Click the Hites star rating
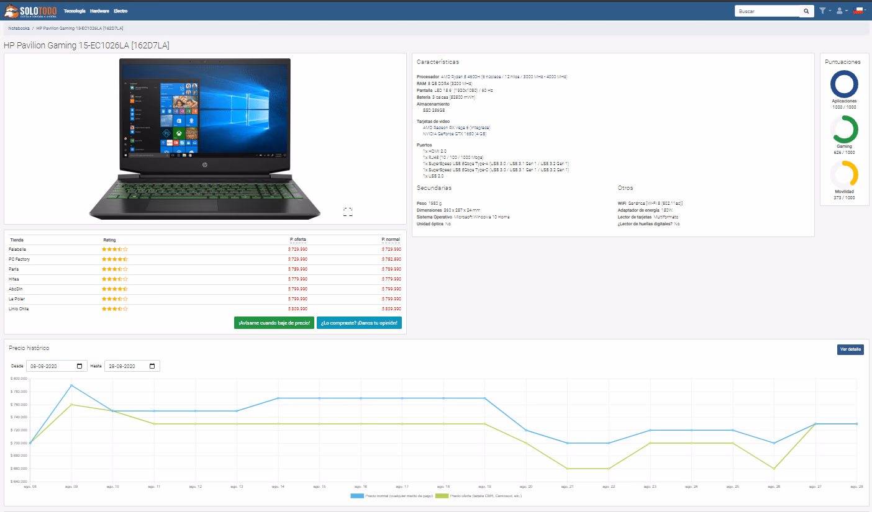Screen dimensions: 872x512 [115, 279]
